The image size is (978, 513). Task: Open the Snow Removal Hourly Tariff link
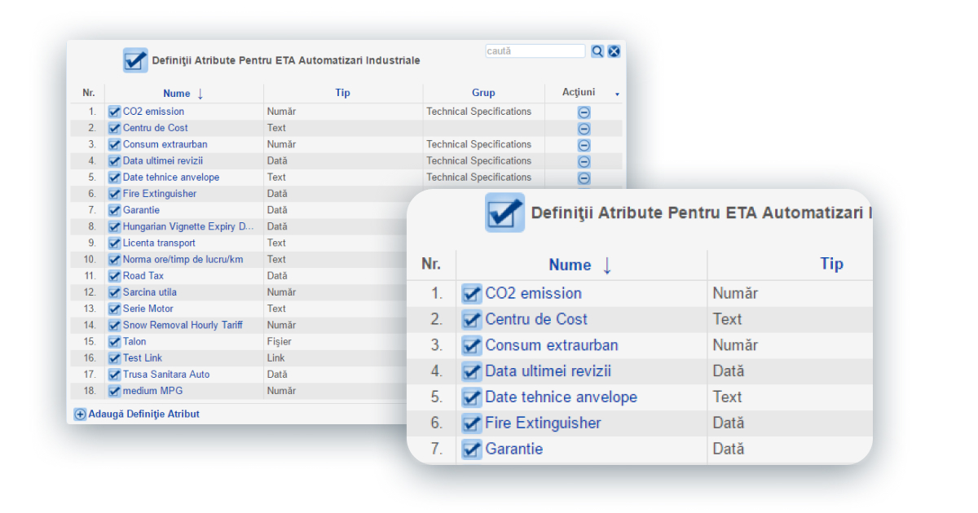pyautogui.click(x=182, y=325)
